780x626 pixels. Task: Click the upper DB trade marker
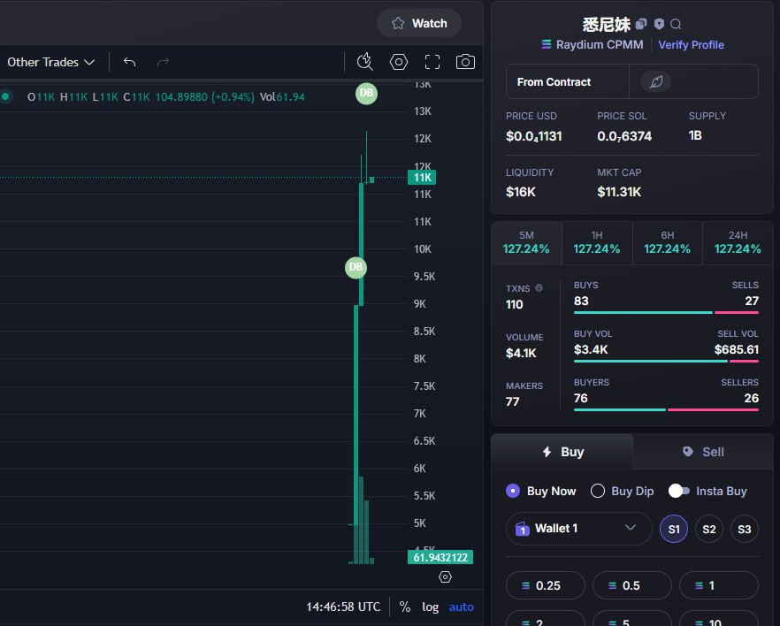(367, 93)
